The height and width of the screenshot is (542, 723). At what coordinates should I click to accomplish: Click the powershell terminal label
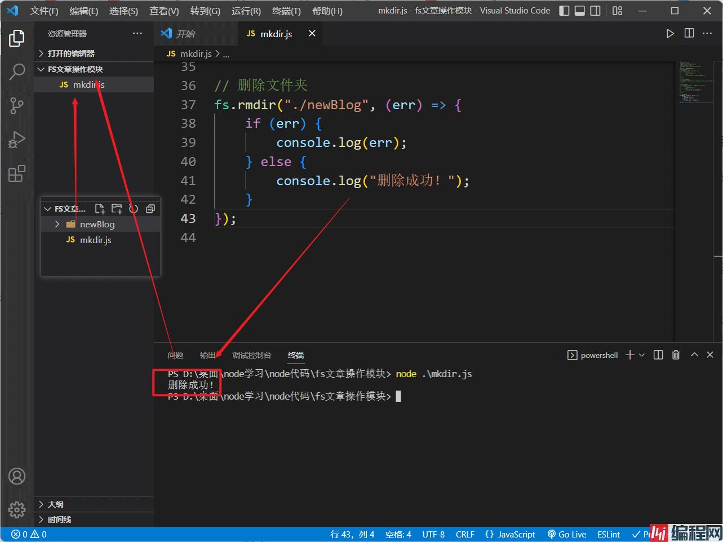pyautogui.click(x=592, y=355)
